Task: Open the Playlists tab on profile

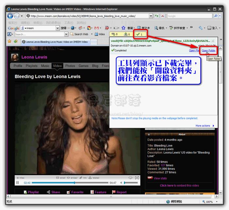Action: [x=31, y=66]
